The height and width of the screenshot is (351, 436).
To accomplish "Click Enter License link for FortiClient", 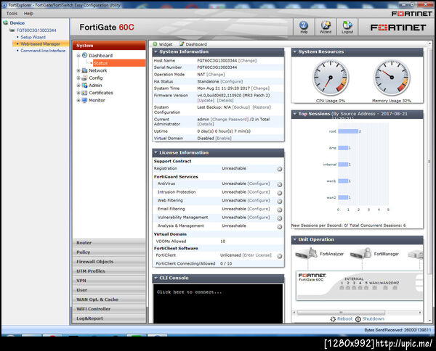I will 257,255.
